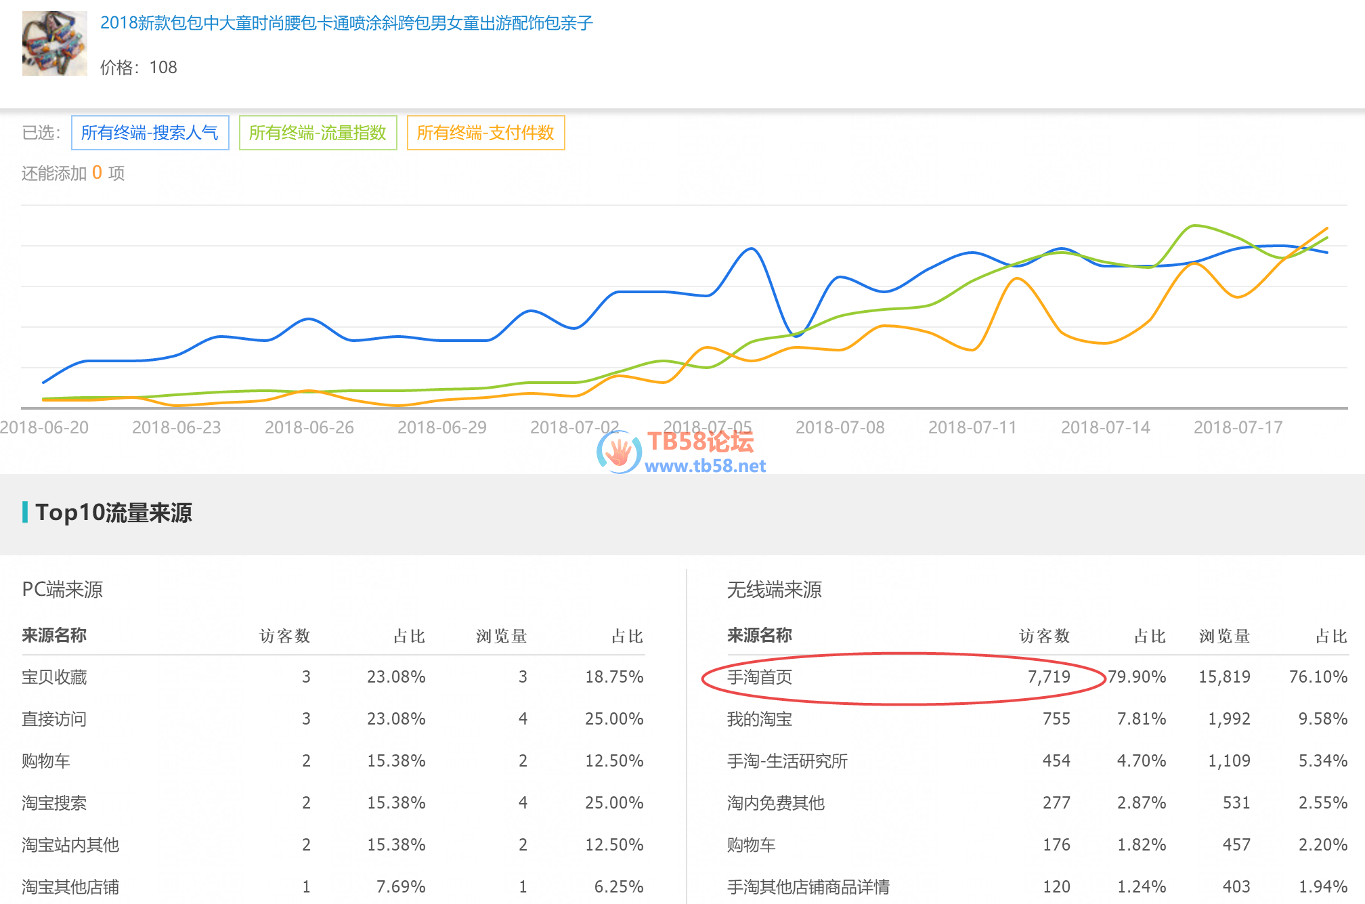The image size is (1365, 904).
Task: Click the 15,819 page view value
Action: point(1224,677)
